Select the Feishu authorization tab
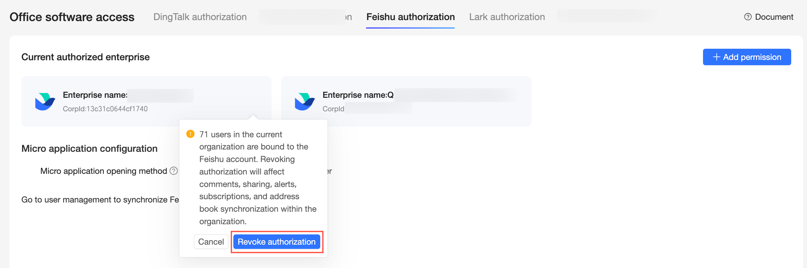 point(410,17)
